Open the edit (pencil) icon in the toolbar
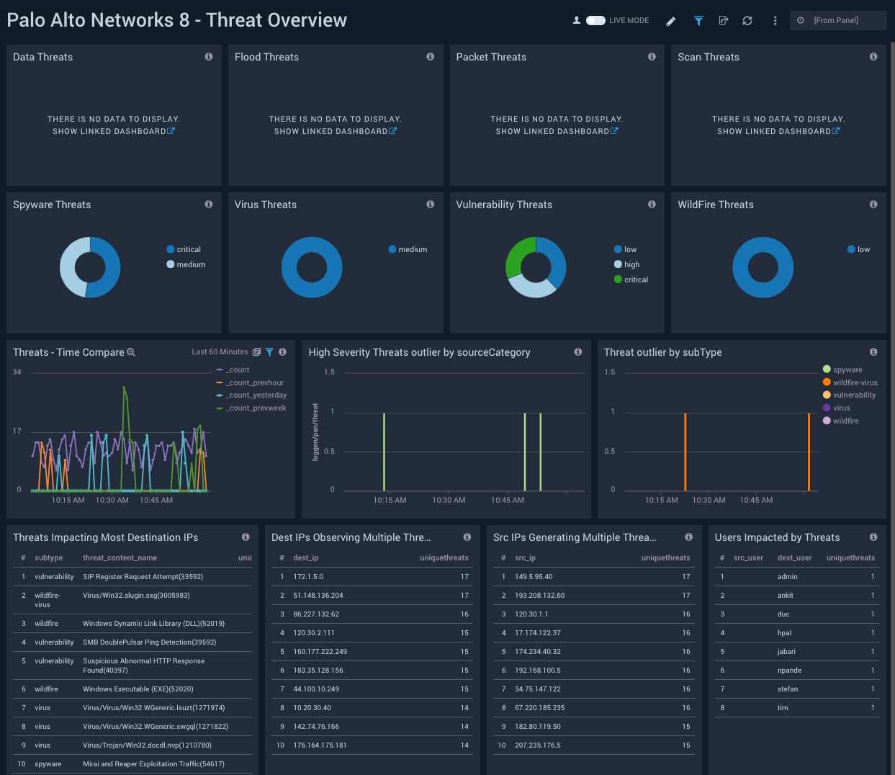895x775 pixels. pyautogui.click(x=671, y=20)
